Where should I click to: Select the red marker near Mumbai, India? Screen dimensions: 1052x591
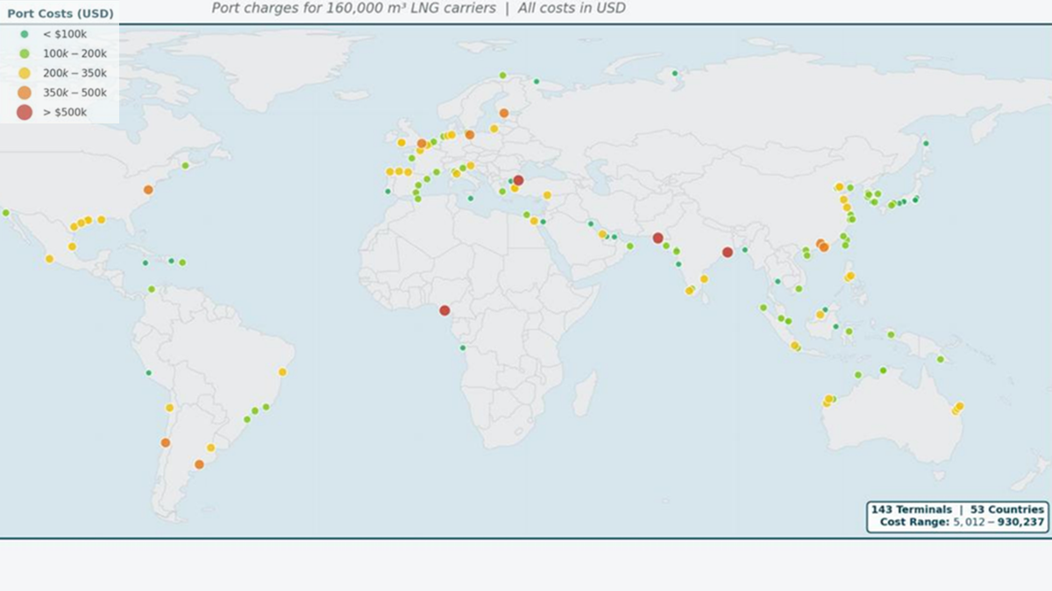pyautogui.click(x=656, y=236)
